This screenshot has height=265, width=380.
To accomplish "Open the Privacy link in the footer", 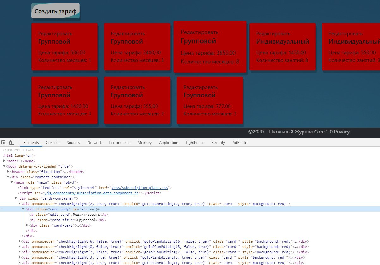I will 342,132.
